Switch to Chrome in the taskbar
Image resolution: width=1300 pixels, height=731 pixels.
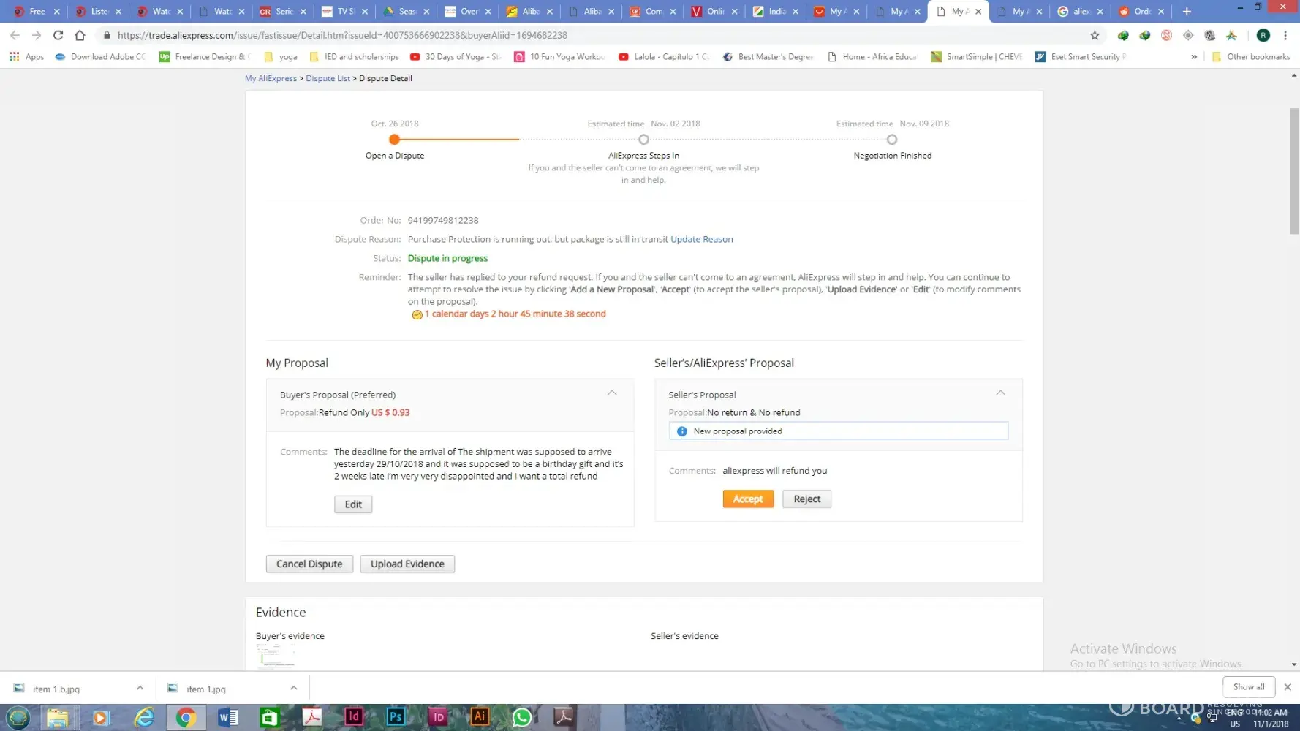186,716
